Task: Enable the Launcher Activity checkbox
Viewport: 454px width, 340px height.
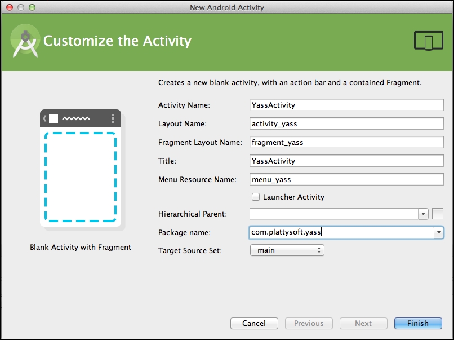Action: pyautogui.click(x=256, y=197)
